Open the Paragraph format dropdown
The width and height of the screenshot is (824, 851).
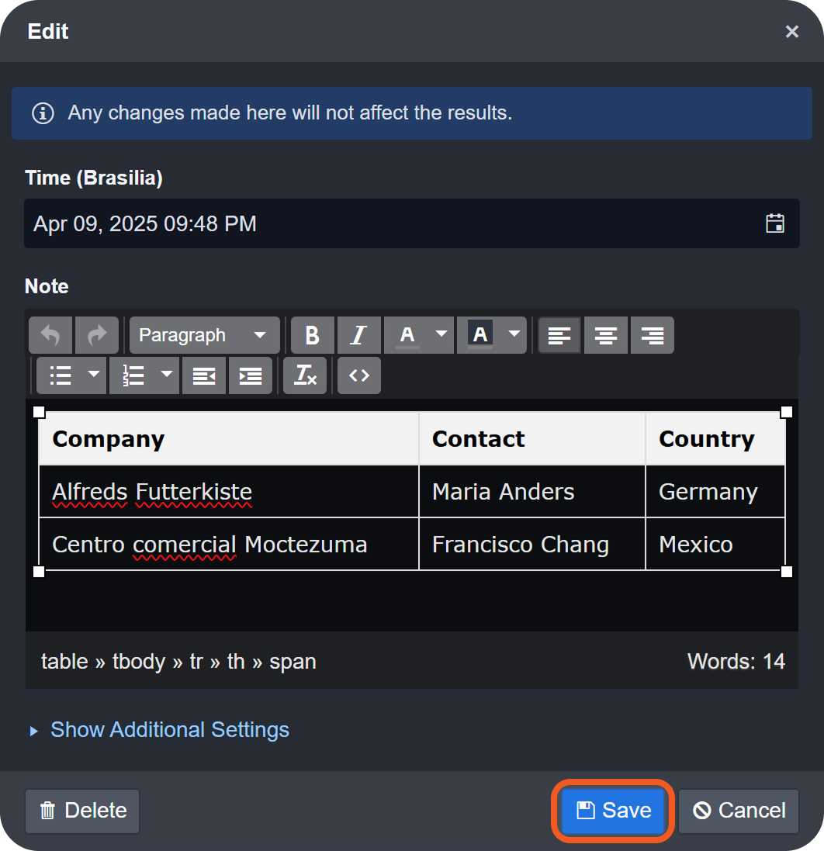click(x=204, y=335)
